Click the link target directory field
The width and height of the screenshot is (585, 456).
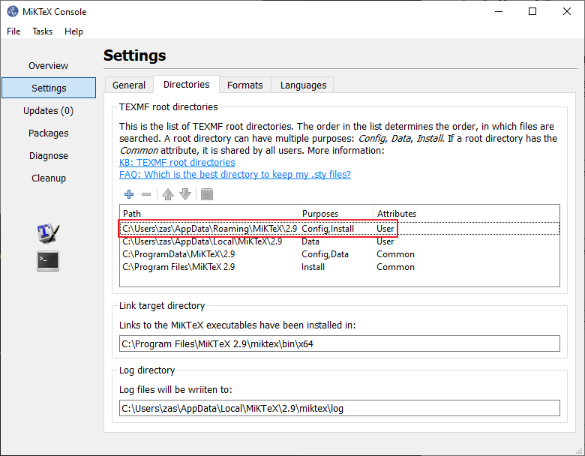pyautogui.click(x=340, y=343)
